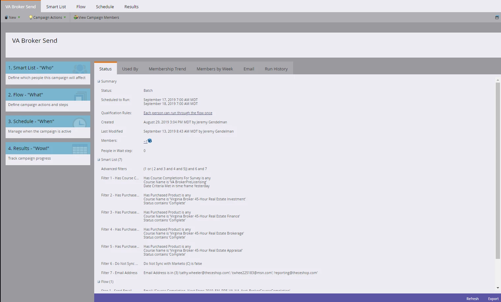Viewport: 501px width, 302px height.
Task: Click the Smart List people icon tile
Action: [x=80, y=68]
